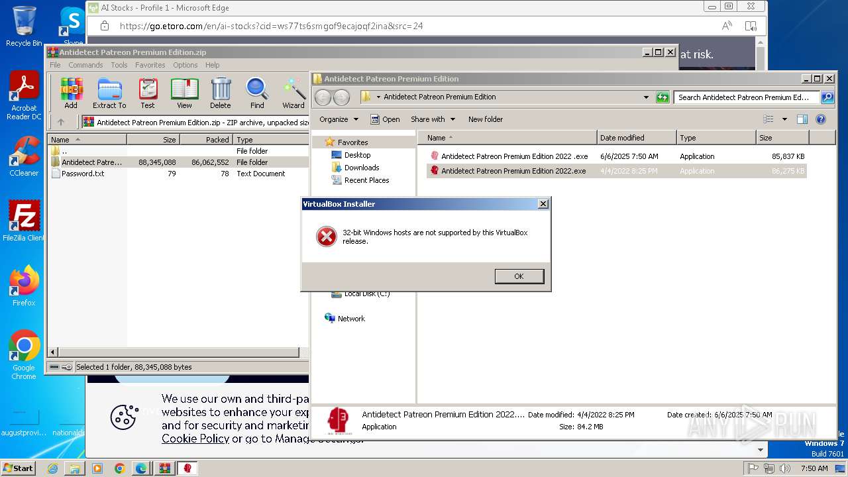Click the WinRAR Wizard wand icon
Viewport: 848px width, 477px height.
coord(293,93)
